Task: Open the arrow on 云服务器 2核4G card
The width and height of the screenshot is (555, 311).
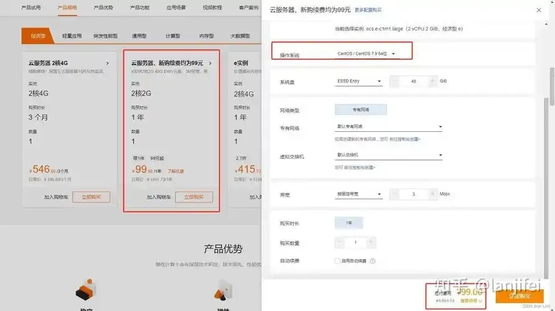Action: (x=108, y=63)
